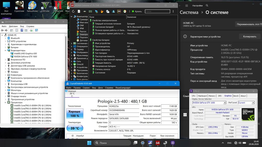Click the AIDA64 settings gears toolbar icon
The width and height of the screenshot is (262, 147).
[x=108, y=11]
